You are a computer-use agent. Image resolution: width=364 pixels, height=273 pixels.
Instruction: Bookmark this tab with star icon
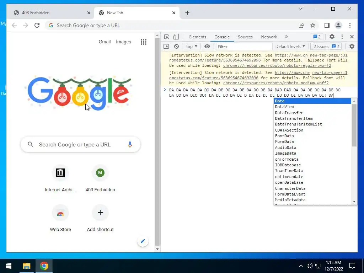[x=313, y=25]
